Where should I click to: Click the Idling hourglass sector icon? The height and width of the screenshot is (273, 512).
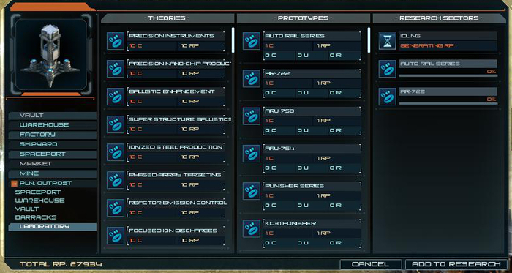tap(387, 41)
